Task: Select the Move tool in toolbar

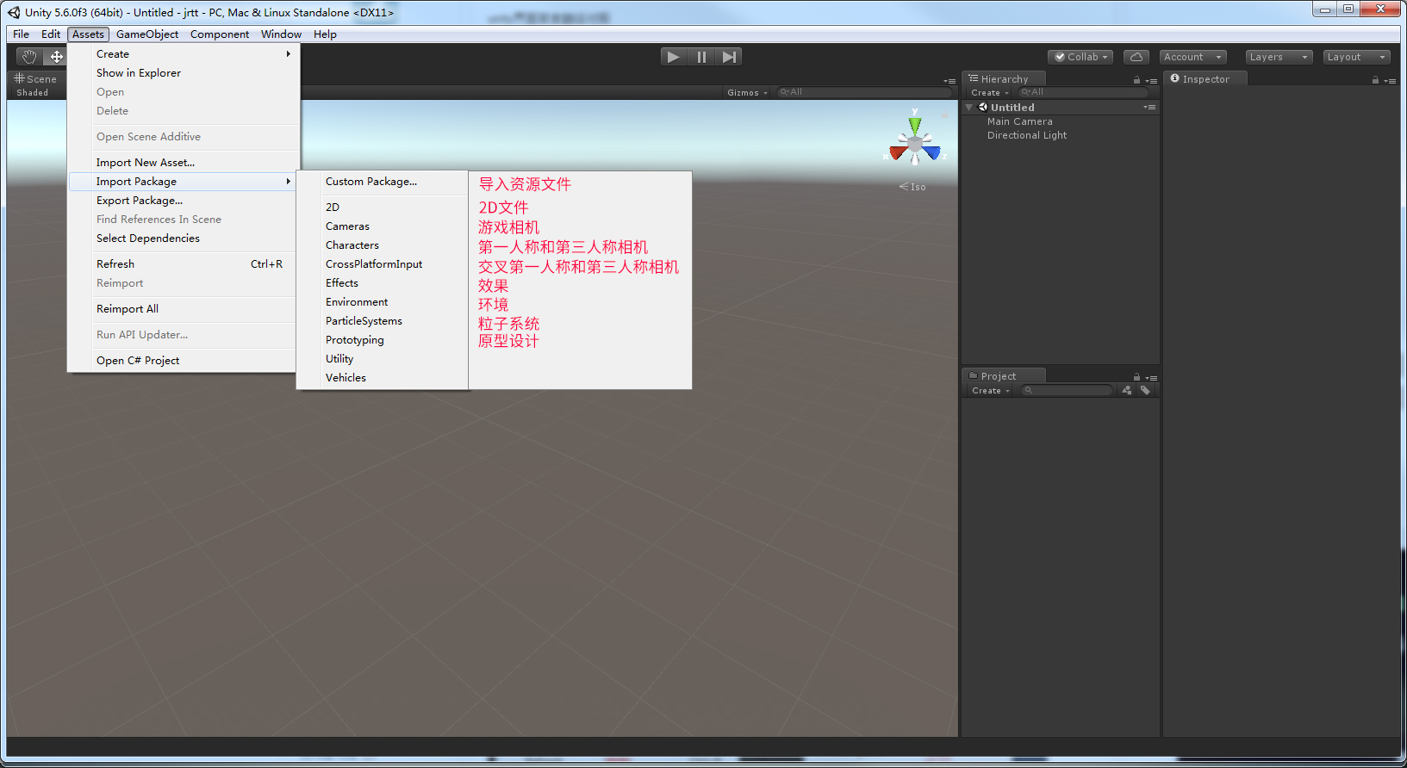Action: 56,57
